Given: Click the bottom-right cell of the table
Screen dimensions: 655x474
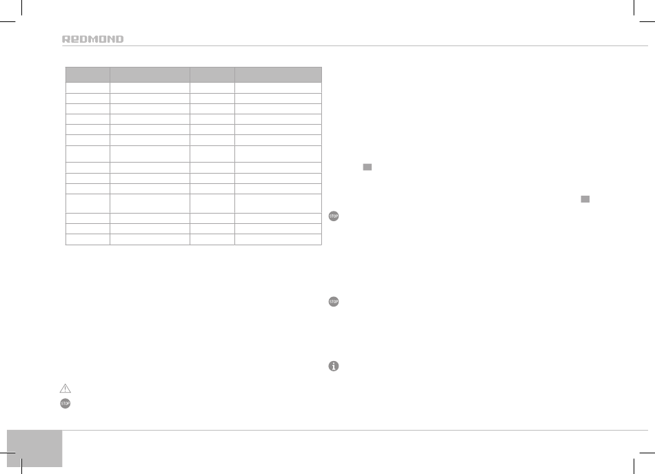Looking at the screenshot, I should coord(279,239).
